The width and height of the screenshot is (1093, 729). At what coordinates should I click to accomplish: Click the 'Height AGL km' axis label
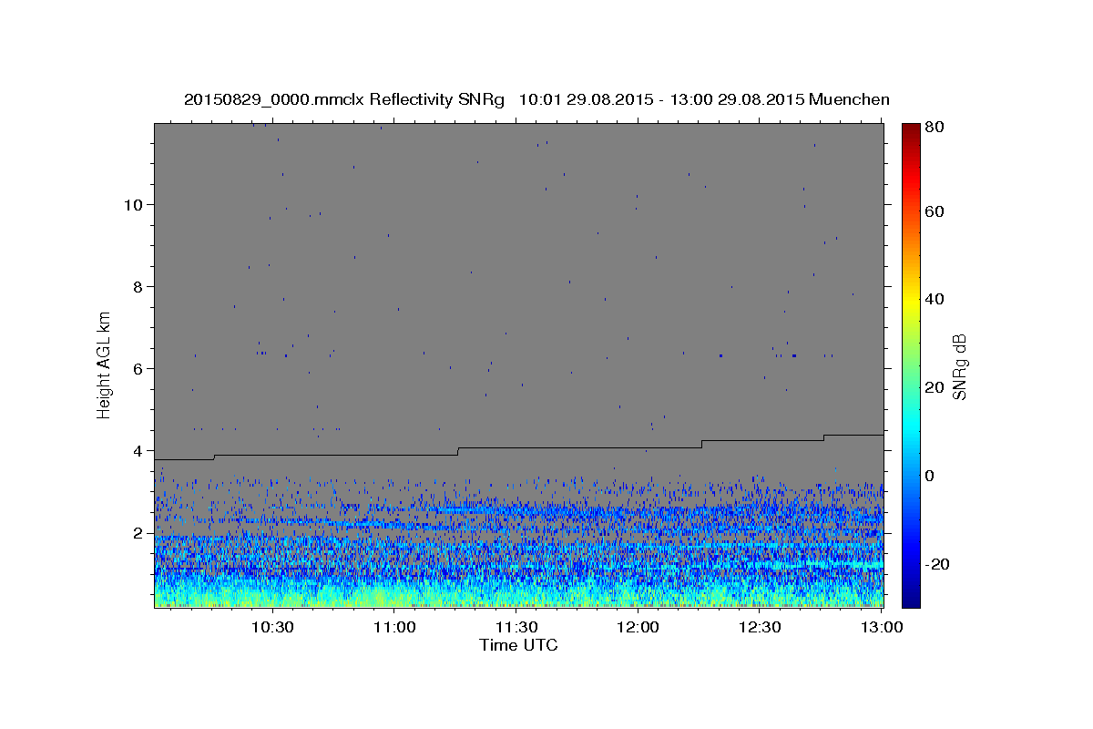click(105, 364)
